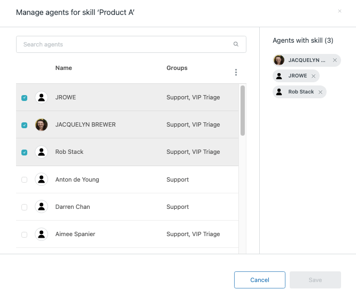Click Aimee Spanier's avatar icon
The image size is (356, 297).
[x=41, y=234]
